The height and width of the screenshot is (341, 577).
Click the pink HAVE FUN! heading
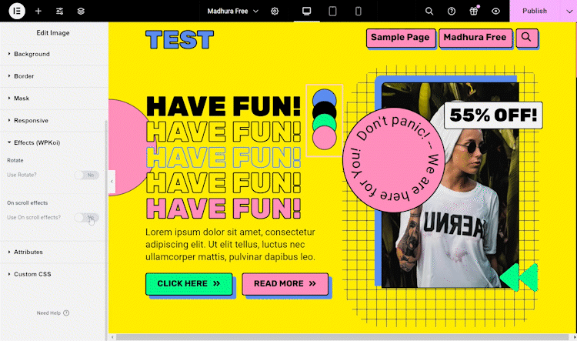pos(223,209)
